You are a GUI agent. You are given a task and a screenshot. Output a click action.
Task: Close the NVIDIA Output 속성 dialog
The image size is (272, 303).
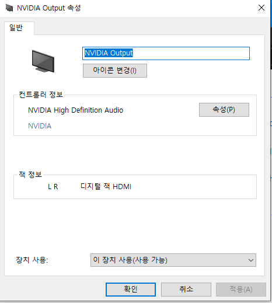[x=261, y=8]
